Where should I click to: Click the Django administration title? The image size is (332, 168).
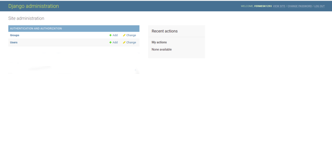[33, 6]
